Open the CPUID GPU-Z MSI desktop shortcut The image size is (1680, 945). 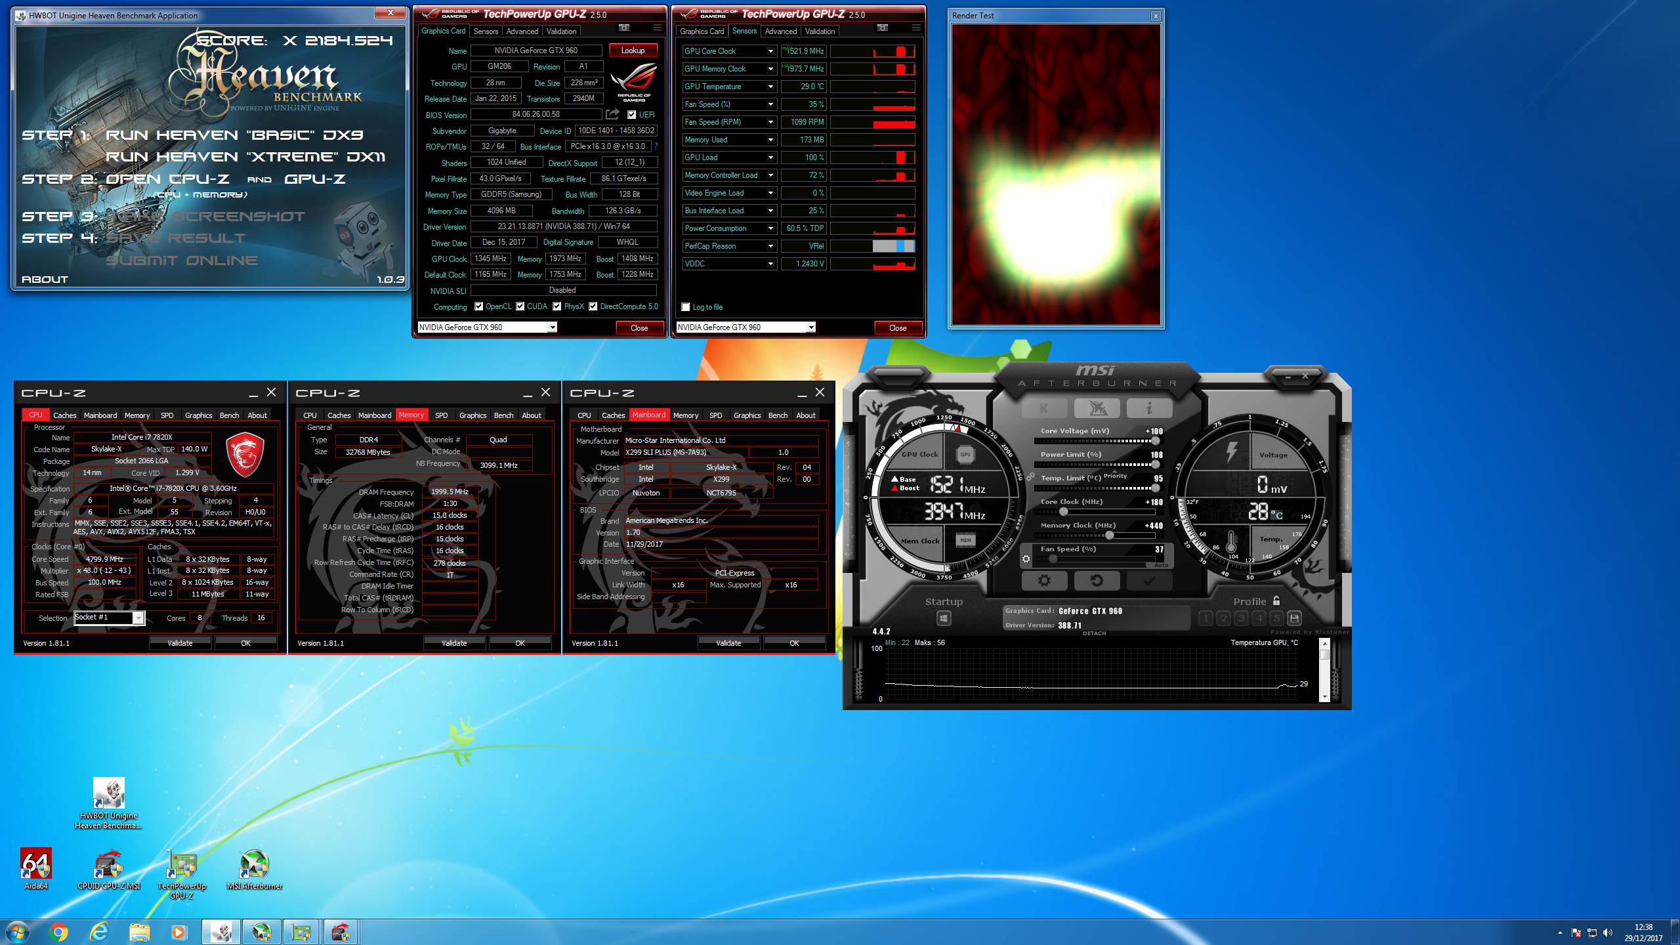tap(109, 869)
